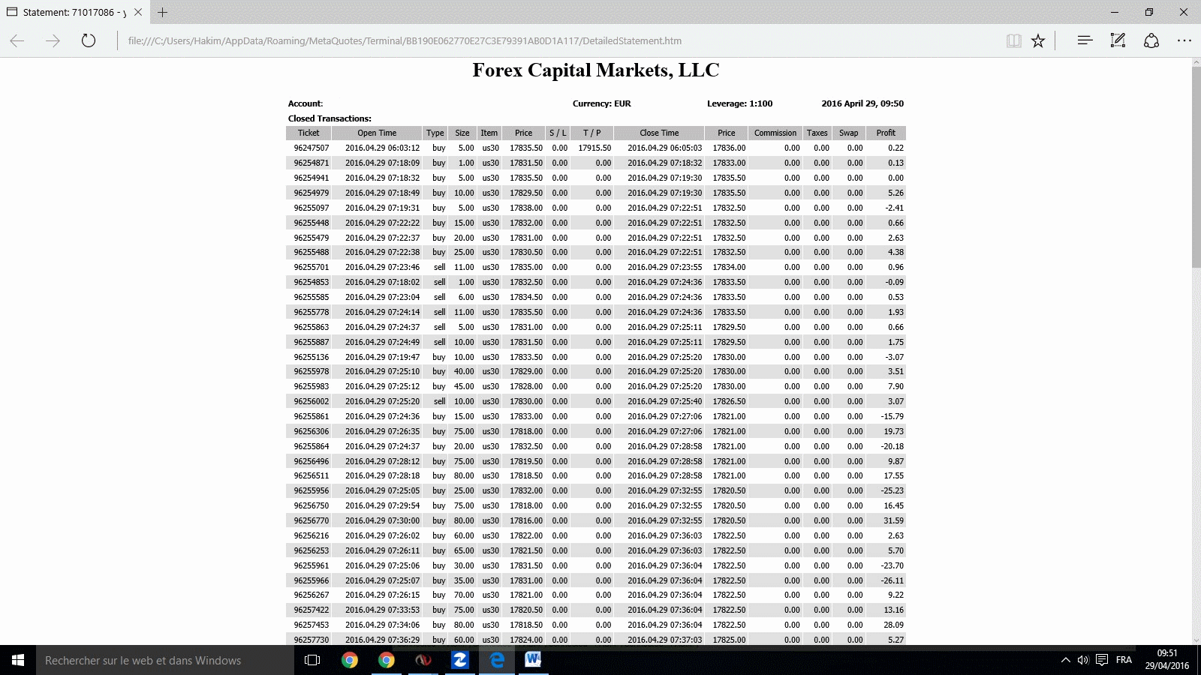Launch the second Chrome taskbar icon

pos(387,660)
